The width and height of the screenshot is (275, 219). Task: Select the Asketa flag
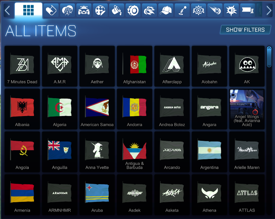coord(172,195)
